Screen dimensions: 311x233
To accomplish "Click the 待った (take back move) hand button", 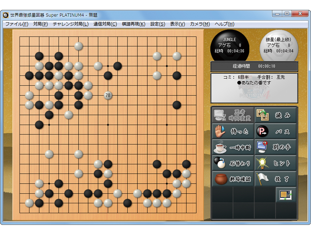I will point(233,131).
